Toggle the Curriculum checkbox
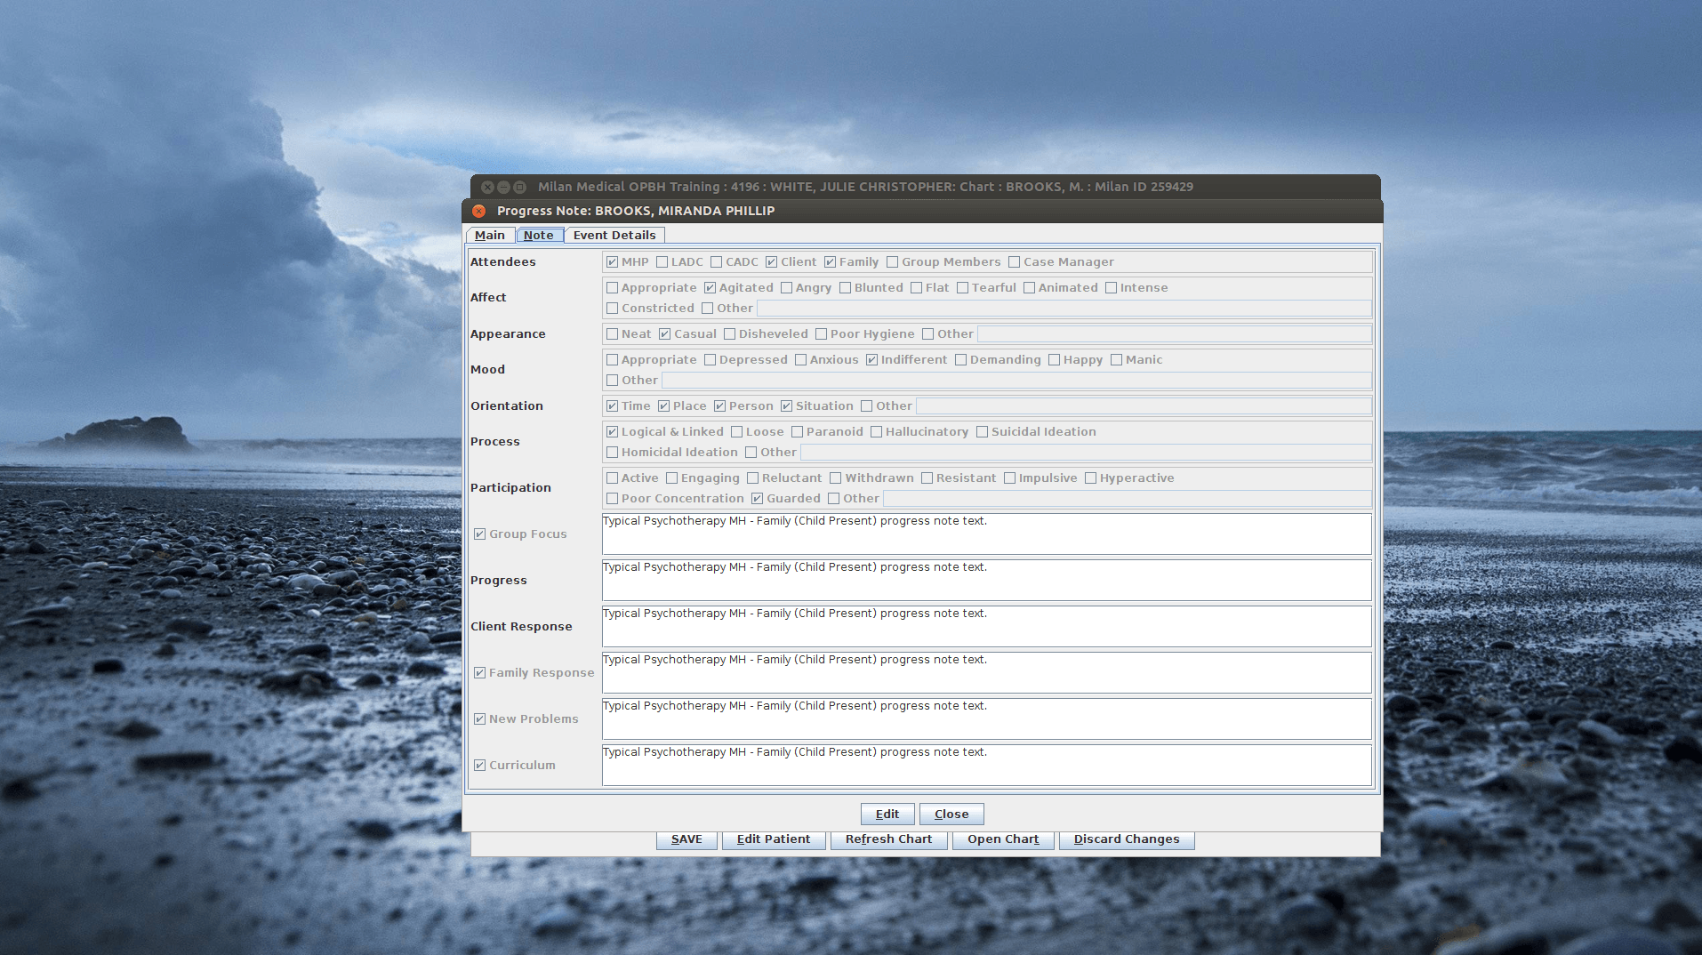Image resolution: width=1702 pixels, height=955 pixels. pyautogui.click(x=479, y=765)
